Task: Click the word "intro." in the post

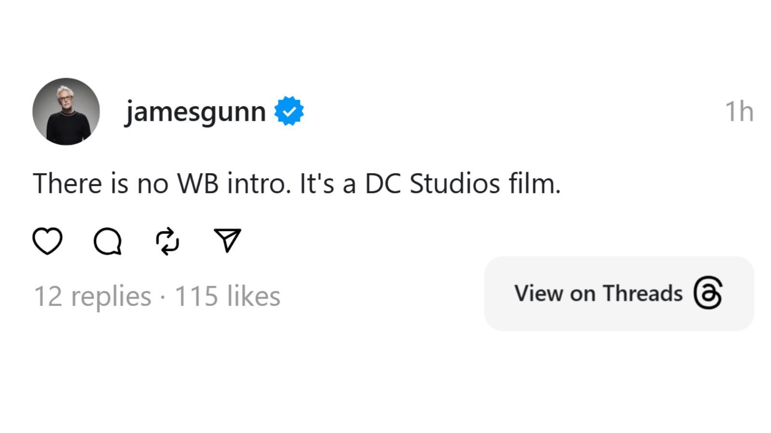Action: click(x=259, y=184)
